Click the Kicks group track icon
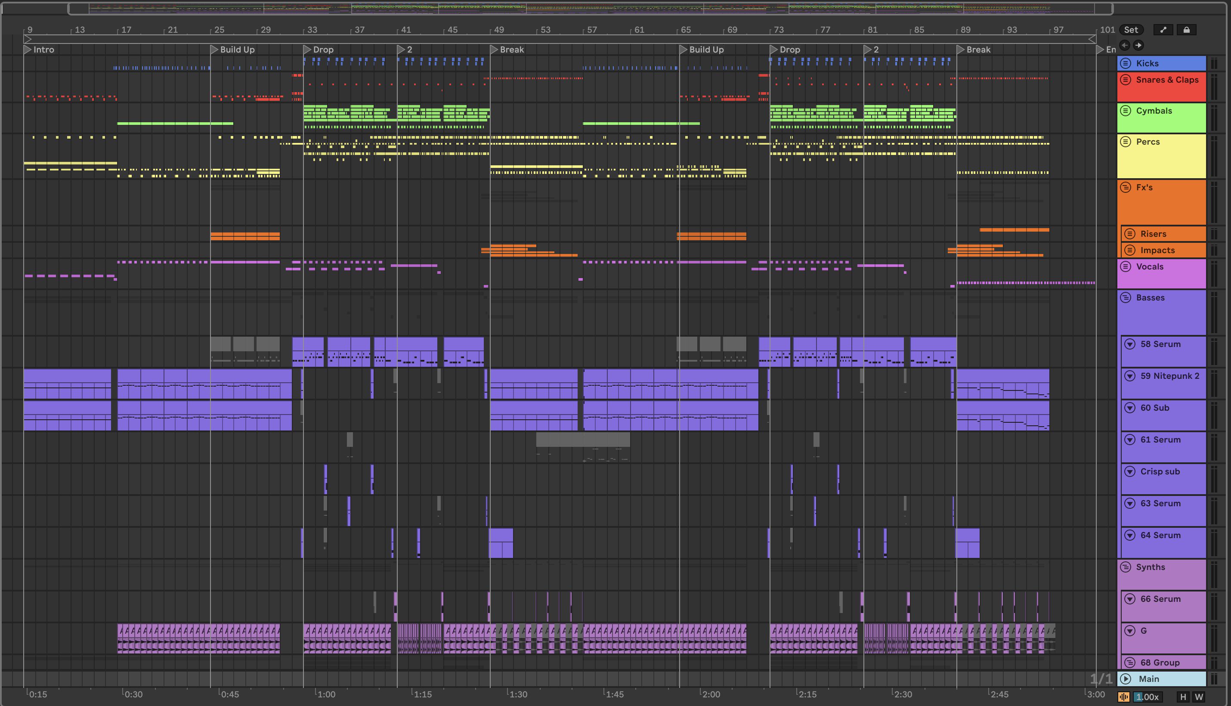Image resolution: width=1231 pixels, height=706 pixels. pos(1126,63)
